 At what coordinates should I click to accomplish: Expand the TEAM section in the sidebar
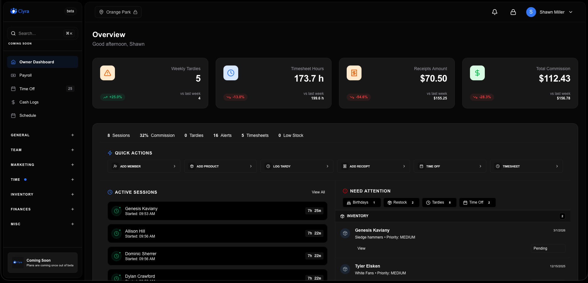point(73,150)
